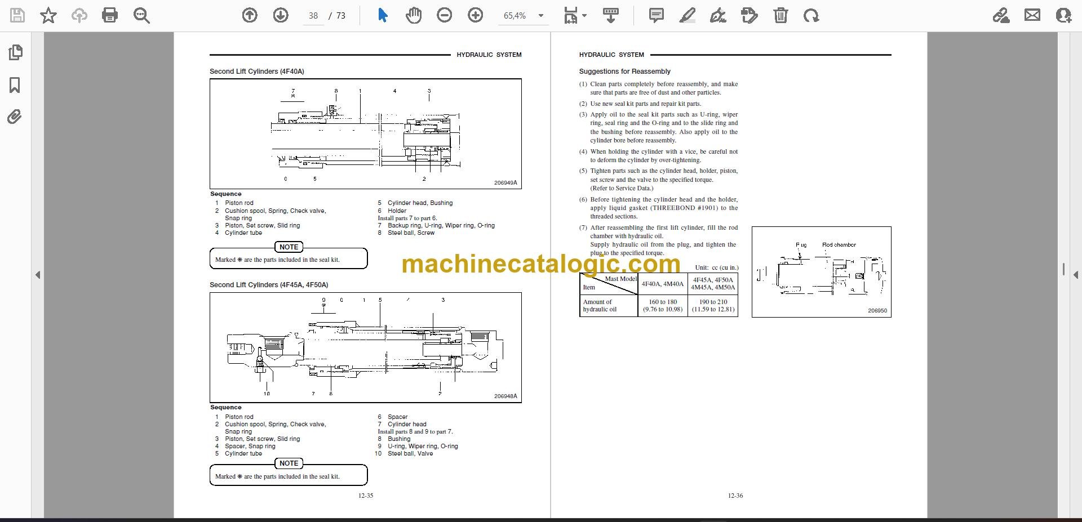Rotate the page with the circular arrow

[x=812, y=15]
